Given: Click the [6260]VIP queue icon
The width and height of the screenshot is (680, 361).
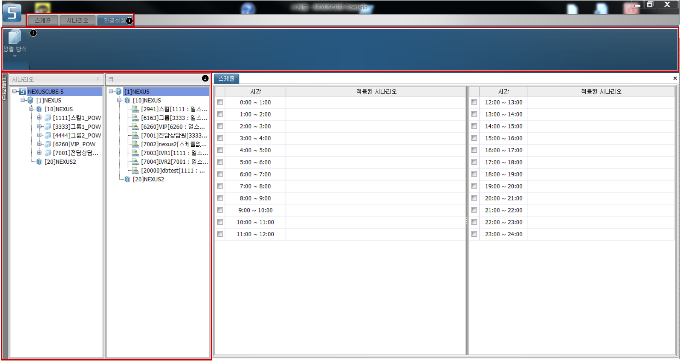Looking at the screenshot, I should pos(135,126).
